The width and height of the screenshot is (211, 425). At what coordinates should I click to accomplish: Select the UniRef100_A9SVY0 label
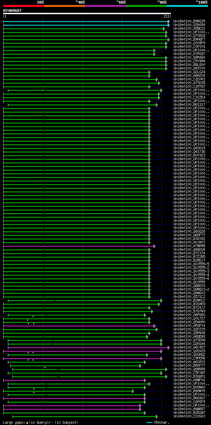click(x=189, y=68)
